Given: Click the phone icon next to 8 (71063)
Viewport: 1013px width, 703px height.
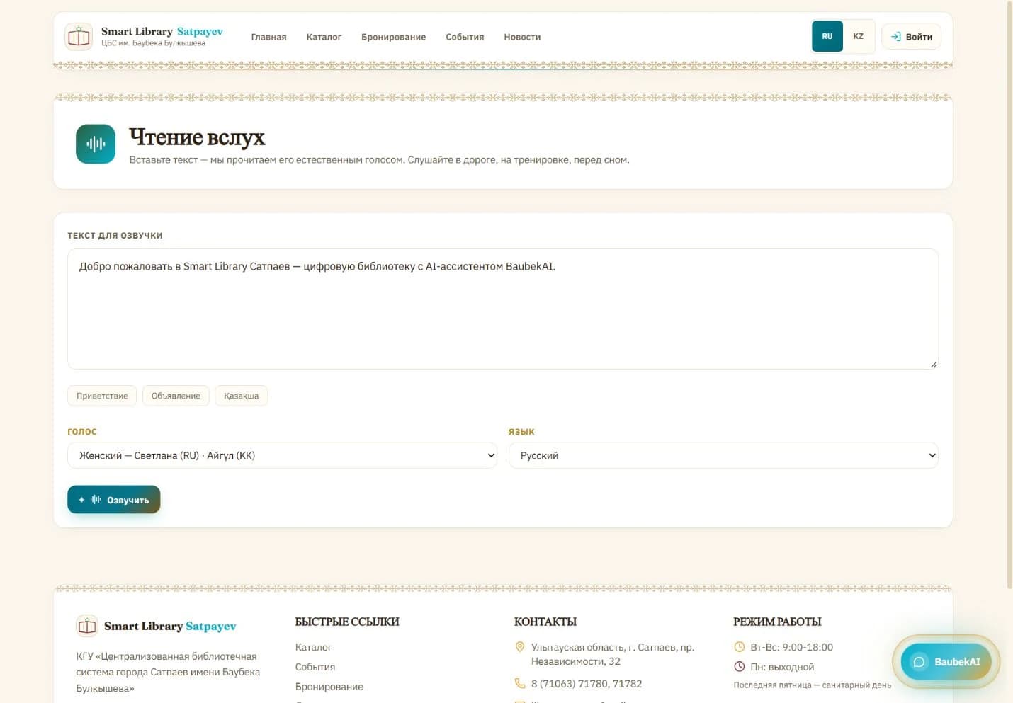Looking at the screenshot, I should point(520,684).
